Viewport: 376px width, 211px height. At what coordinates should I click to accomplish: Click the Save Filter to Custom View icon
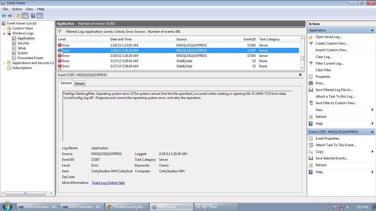(311, 103)
